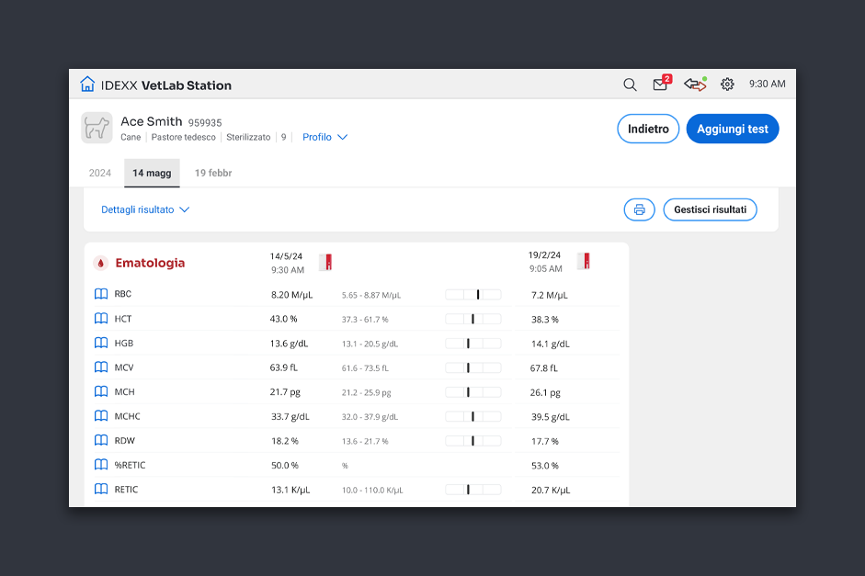Click the RBC range 5.65 - 8.87 M/µL
This screenshot has height=576, width=865.
point(371,296)
